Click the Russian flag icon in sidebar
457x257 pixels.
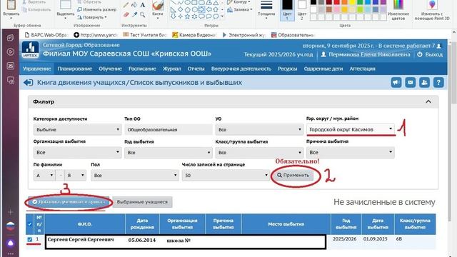pyautogui.click(x=11, y=226)
